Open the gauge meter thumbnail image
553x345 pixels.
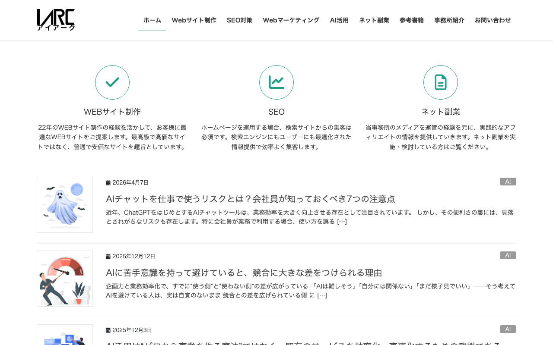(65, 279)
